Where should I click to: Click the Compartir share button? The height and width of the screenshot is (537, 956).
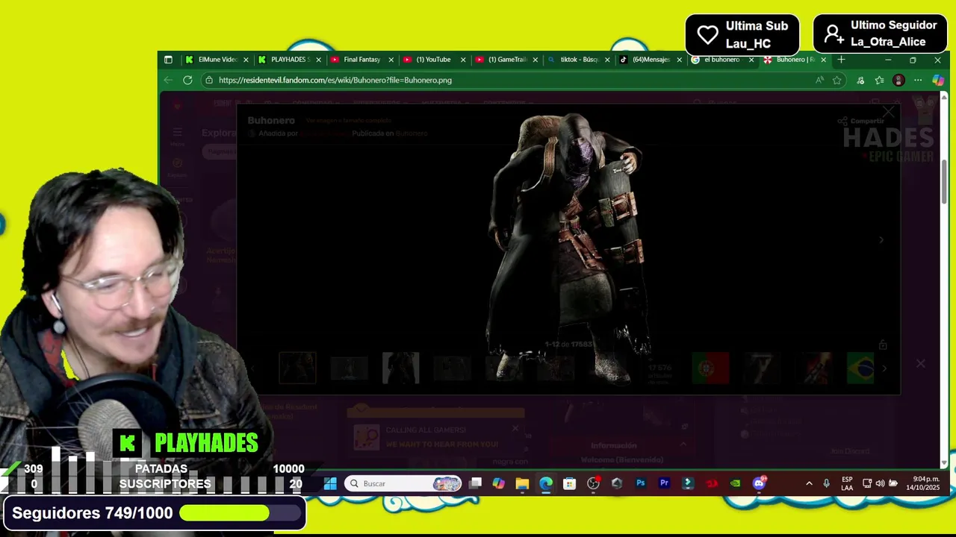pos(860,121)
